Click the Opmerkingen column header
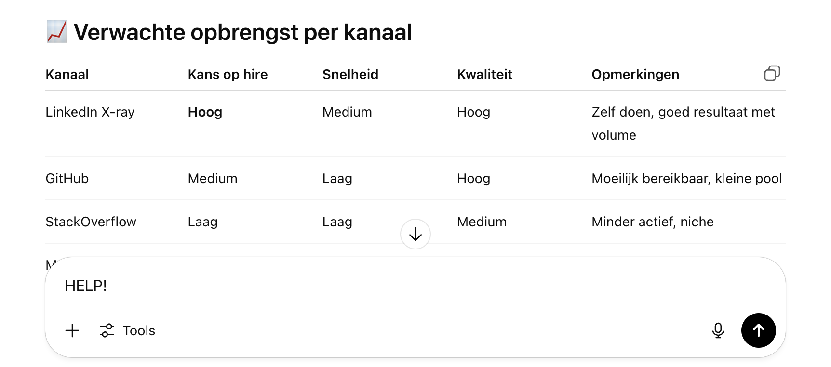The width and height of the screenshot is (831, 367). coord(635,75)
